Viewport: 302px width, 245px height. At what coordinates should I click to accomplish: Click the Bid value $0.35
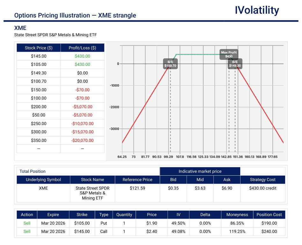coord(173,188)
